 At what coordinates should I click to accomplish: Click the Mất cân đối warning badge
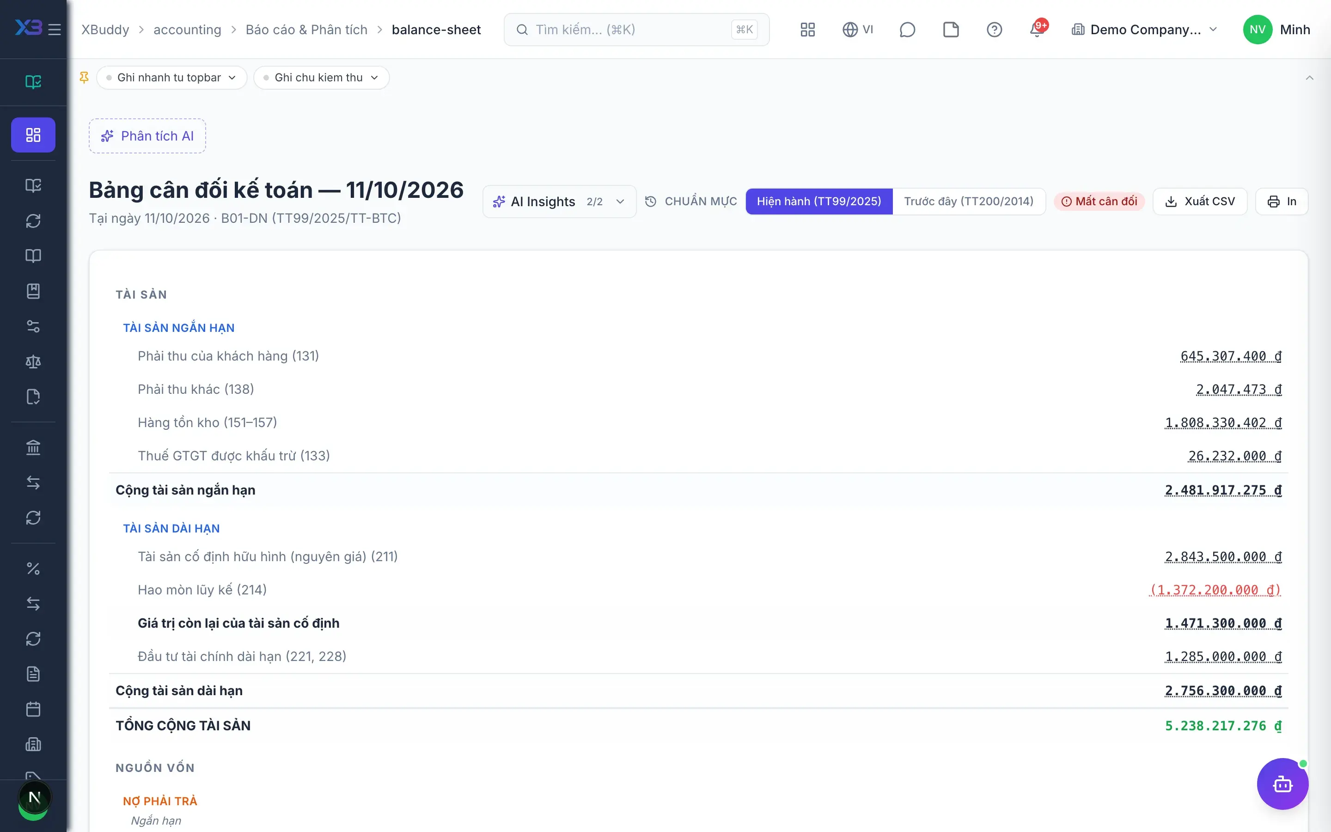coord(1099,202)
